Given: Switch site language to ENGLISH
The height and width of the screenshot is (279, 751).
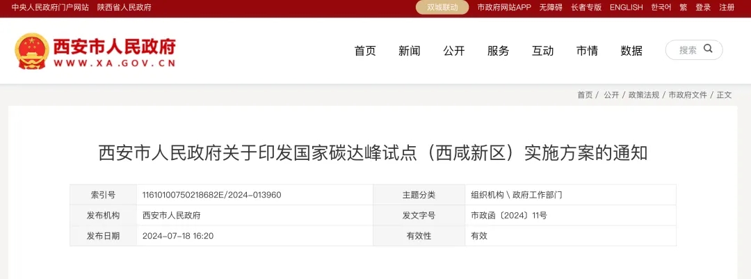Looking at the screenshot, I should point(626,8).
